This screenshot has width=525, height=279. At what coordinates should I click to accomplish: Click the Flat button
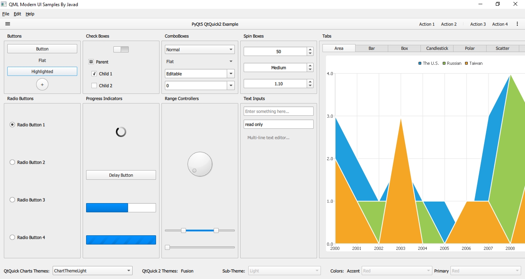pyautogui.click(x=42, y=60)
